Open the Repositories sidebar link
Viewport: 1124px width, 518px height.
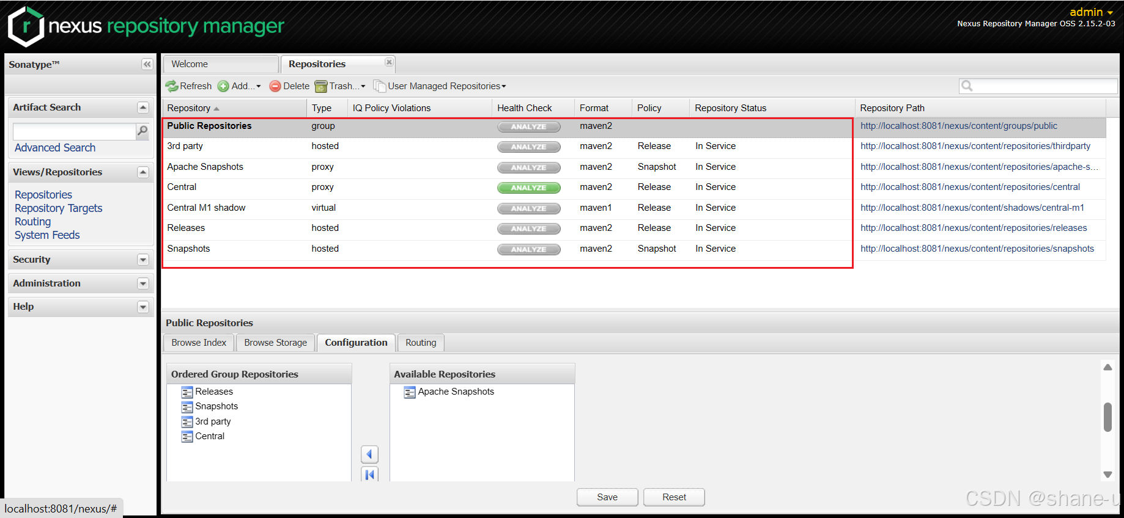click(43, 195)
